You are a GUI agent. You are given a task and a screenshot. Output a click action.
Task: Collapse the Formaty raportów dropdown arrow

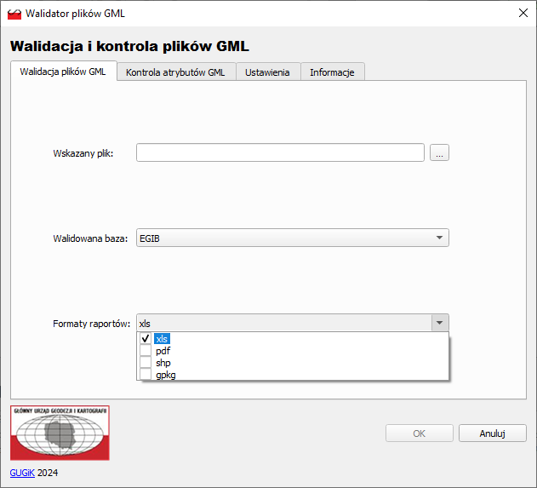(439, 324)
